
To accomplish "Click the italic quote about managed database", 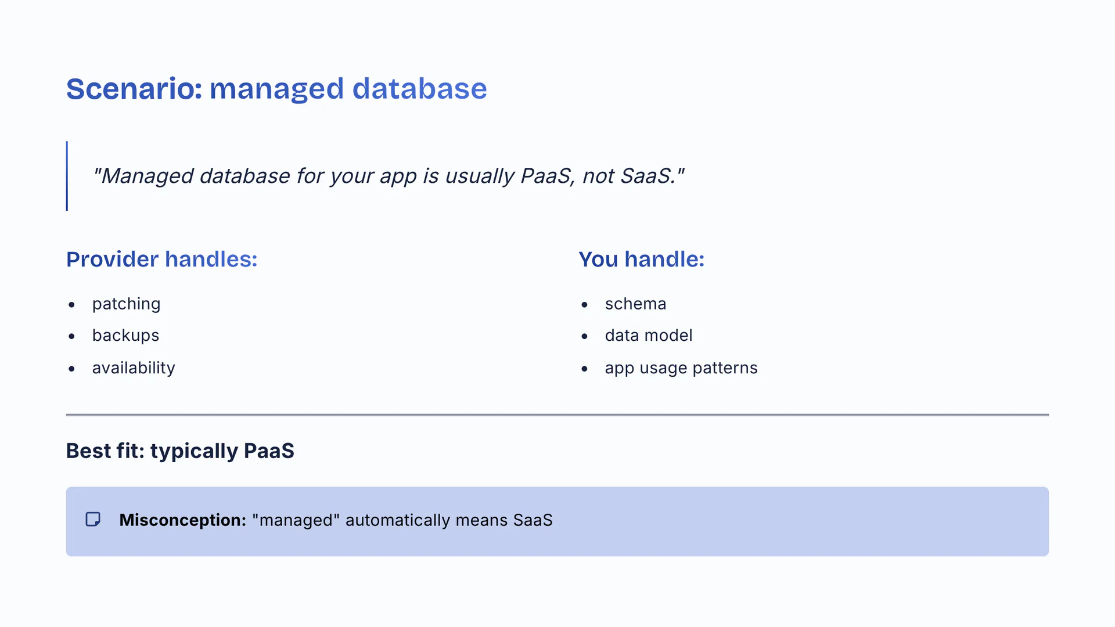I will (388, 176).
